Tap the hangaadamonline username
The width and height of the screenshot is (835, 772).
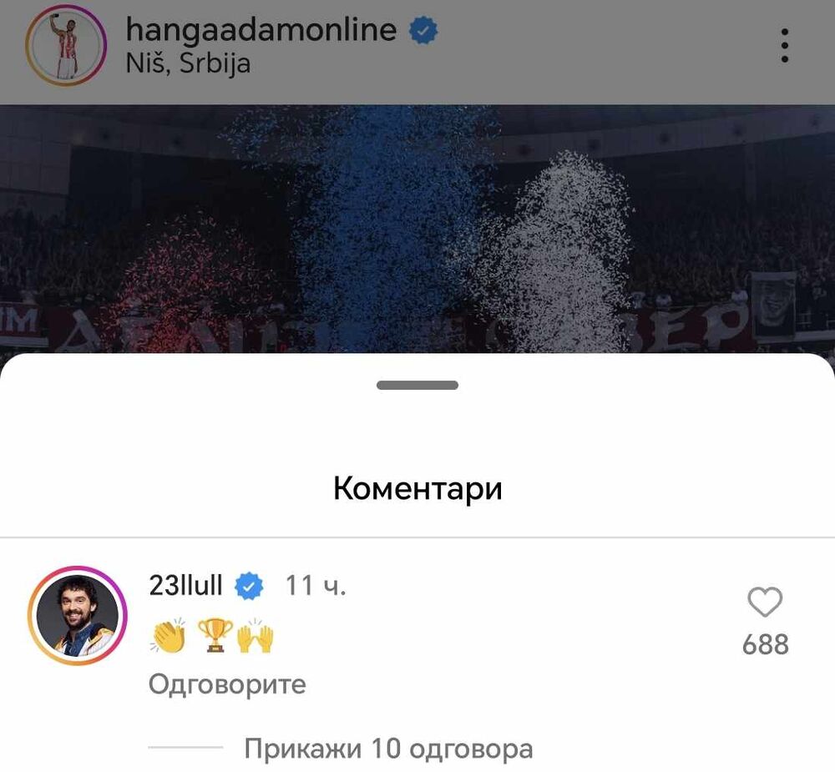[x=261, y=29]
